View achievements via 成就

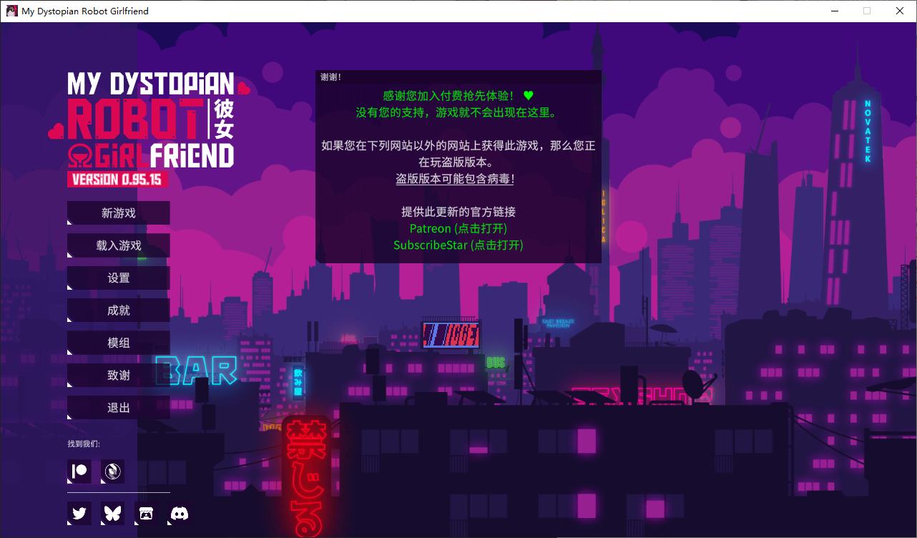(118, 310)
